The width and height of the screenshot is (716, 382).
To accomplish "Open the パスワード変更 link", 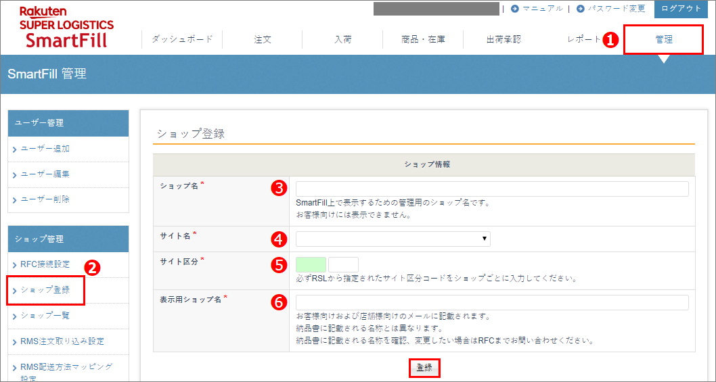I will [616, 9].
